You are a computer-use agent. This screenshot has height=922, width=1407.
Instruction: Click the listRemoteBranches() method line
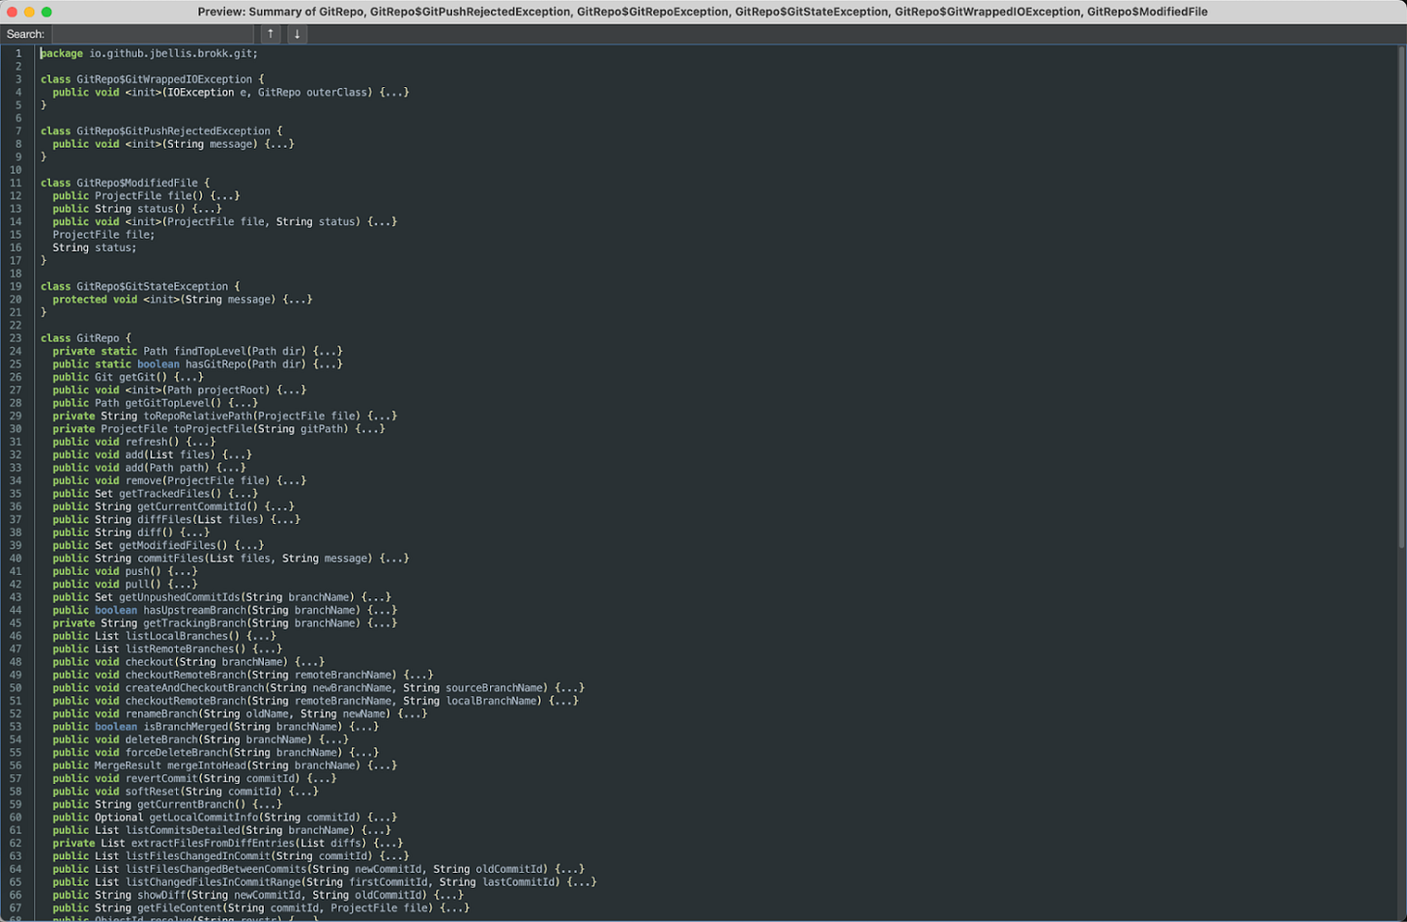coord(167,648)
